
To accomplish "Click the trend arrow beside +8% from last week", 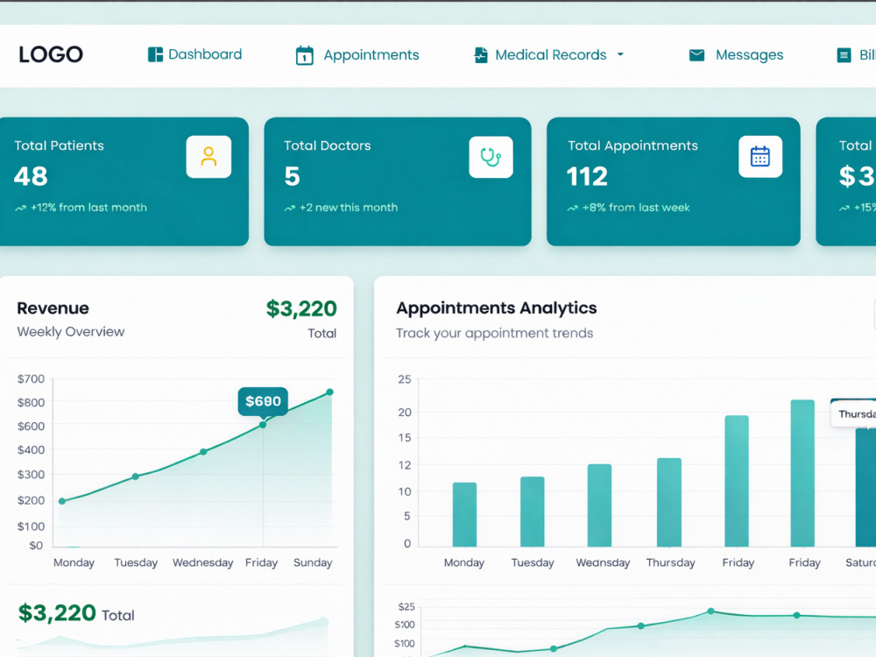I will [x=573, y=208].
